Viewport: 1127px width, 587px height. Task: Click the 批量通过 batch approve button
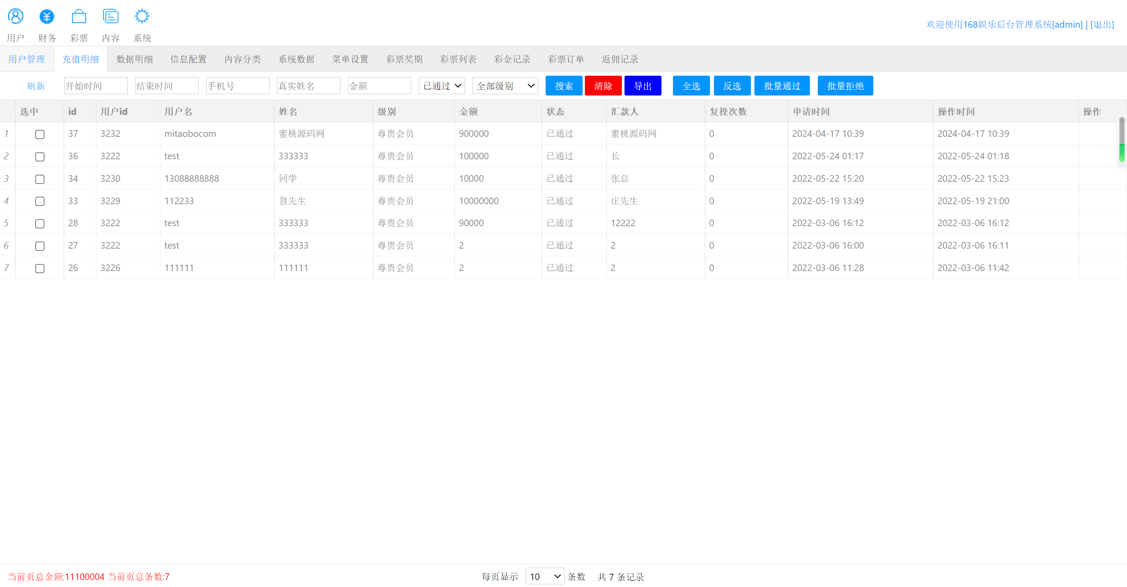[x=782, y=86]
